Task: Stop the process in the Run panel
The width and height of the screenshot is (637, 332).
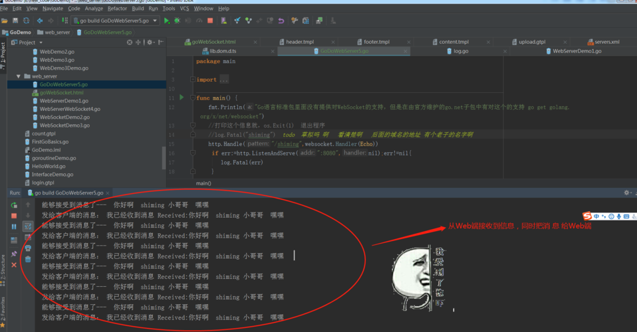Action: (14, 216)
